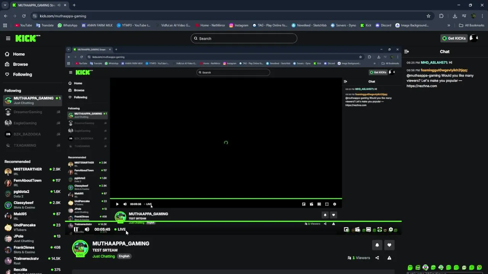Image resolution: width=488 pixels, height=274 pixels.
Task: Open the Get KICKs button
Action: tap(454, 38)
